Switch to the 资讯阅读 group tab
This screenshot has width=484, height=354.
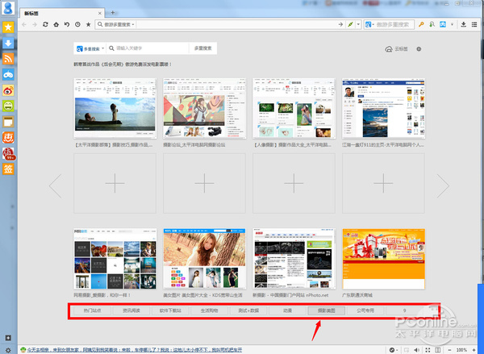(131, 310)
